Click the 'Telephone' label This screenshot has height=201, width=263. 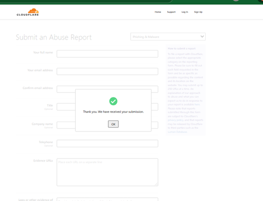point(46,142)
